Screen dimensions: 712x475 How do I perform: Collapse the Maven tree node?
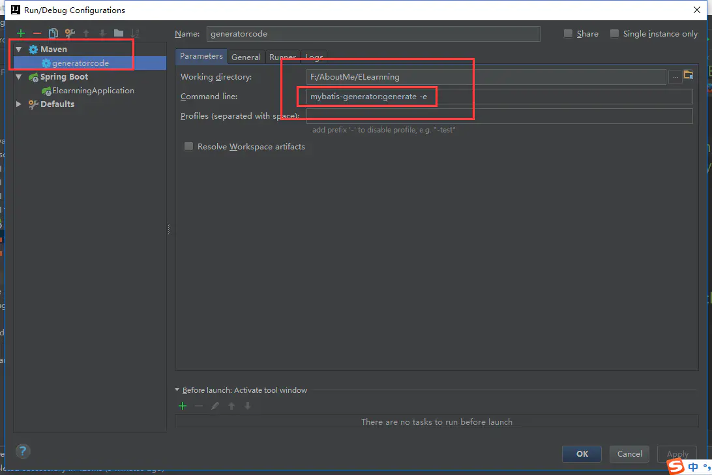click(19, 49)
